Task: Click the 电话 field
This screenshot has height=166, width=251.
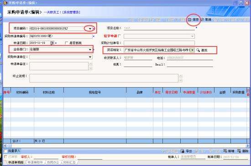Action: [190, 58]
